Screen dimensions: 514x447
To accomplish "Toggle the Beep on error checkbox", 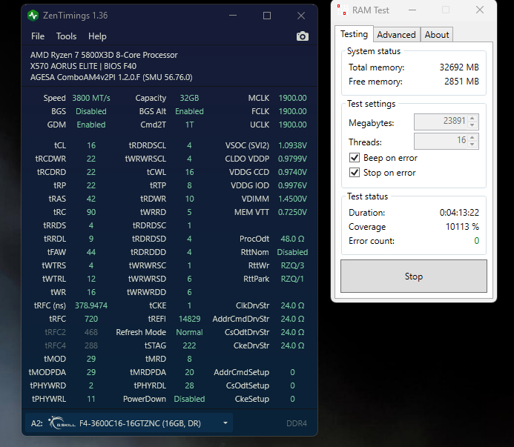I will 355,158.
